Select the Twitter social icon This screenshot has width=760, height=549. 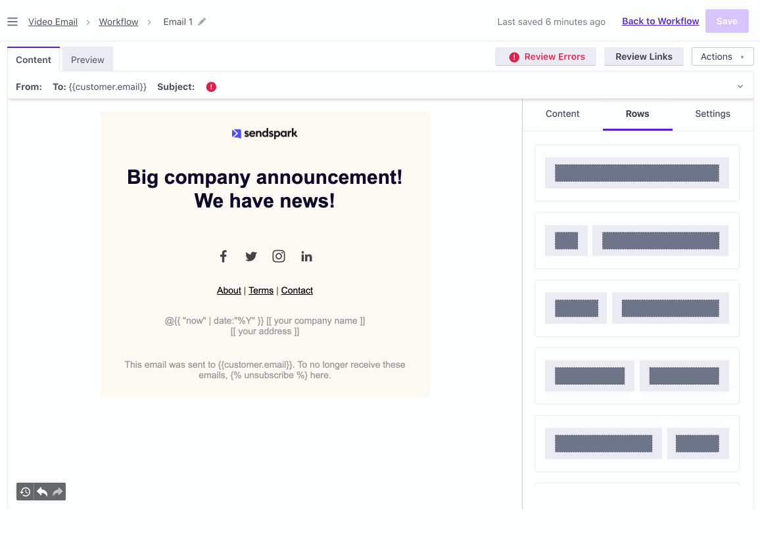tap(251, 257)
